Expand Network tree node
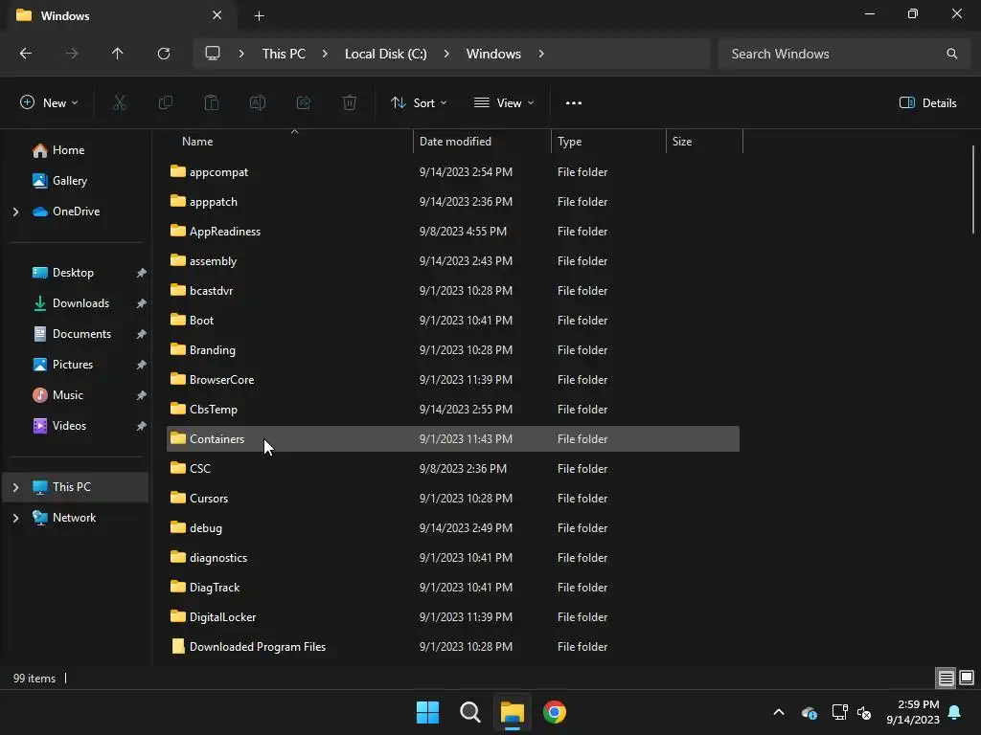The image size is (981, 735). click(15, 518)
